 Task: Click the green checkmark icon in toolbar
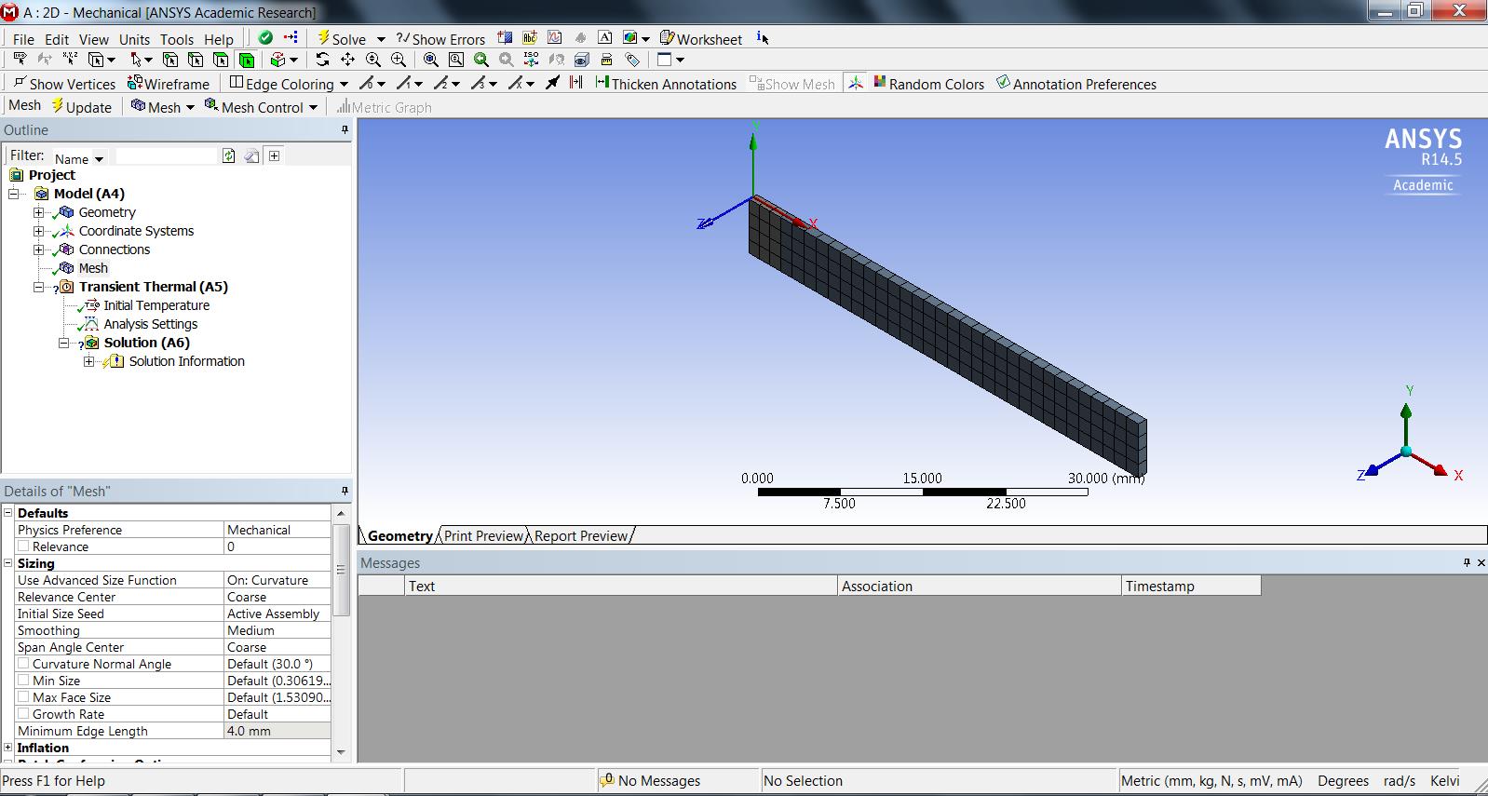[265, 38]
